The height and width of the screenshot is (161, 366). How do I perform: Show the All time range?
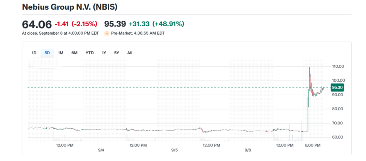click(130, 53)
